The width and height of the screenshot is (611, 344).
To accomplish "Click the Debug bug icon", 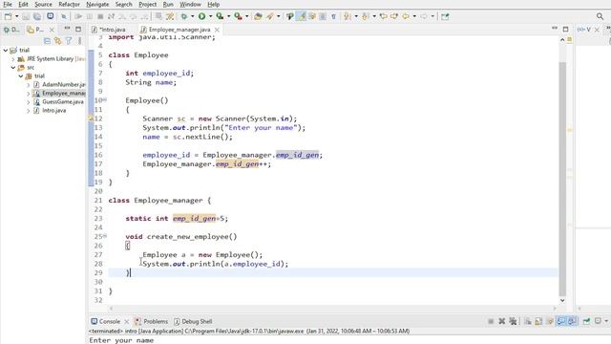I will [x=184, y=16].
